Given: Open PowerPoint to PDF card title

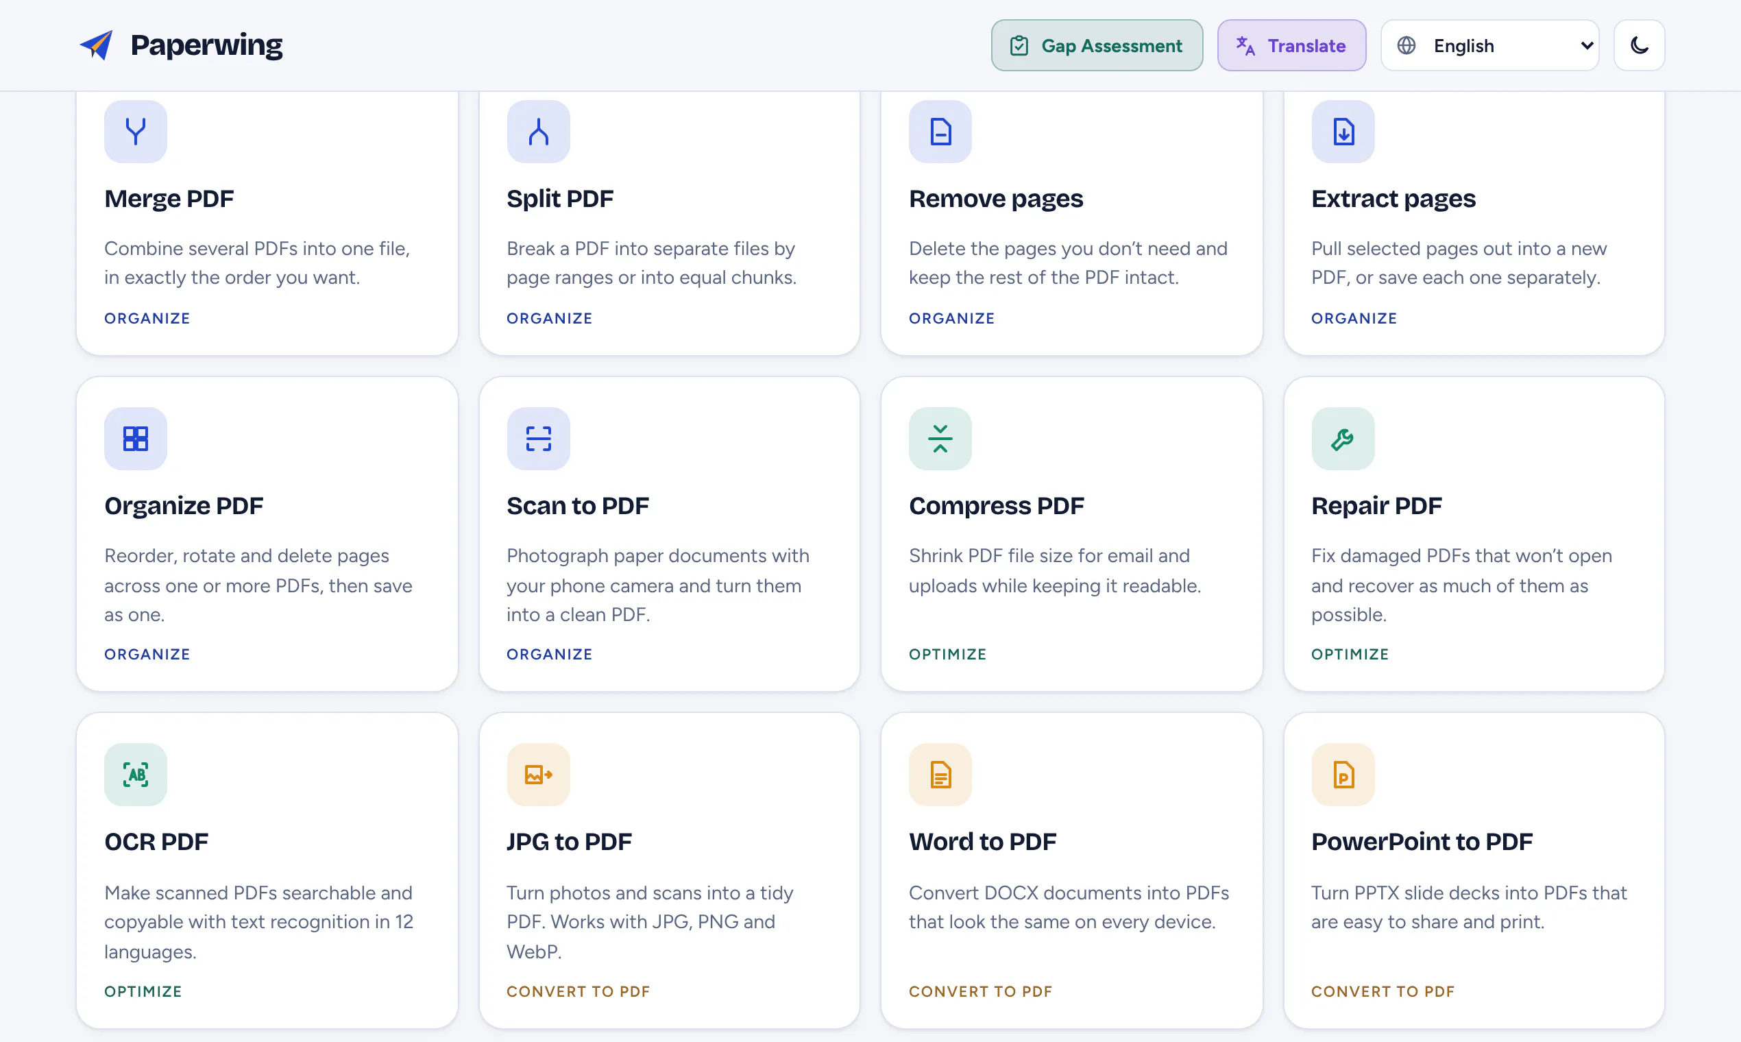Looking at the screenshot, I should [1422, 841].
